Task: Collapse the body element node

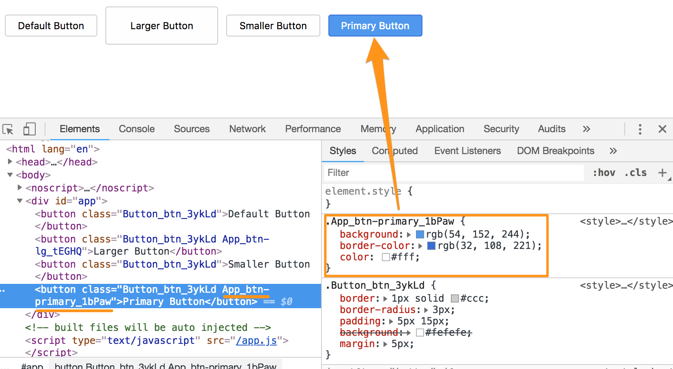Action: [x=10, y=175]
